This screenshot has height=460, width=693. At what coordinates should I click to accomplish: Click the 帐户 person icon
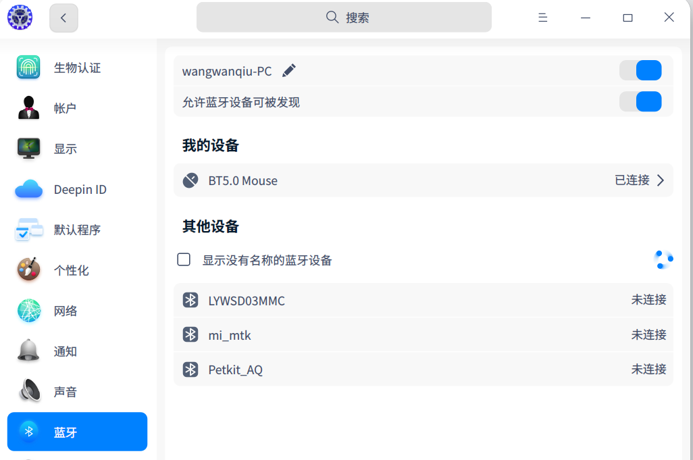(x=28, y=108)
